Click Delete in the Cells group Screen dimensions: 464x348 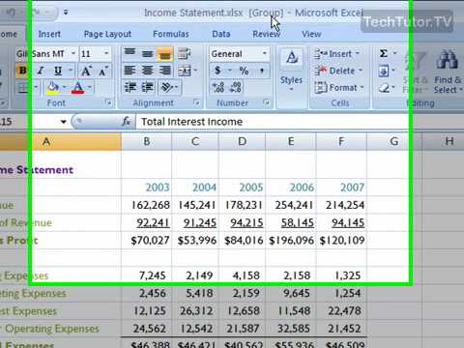(338, 71)
